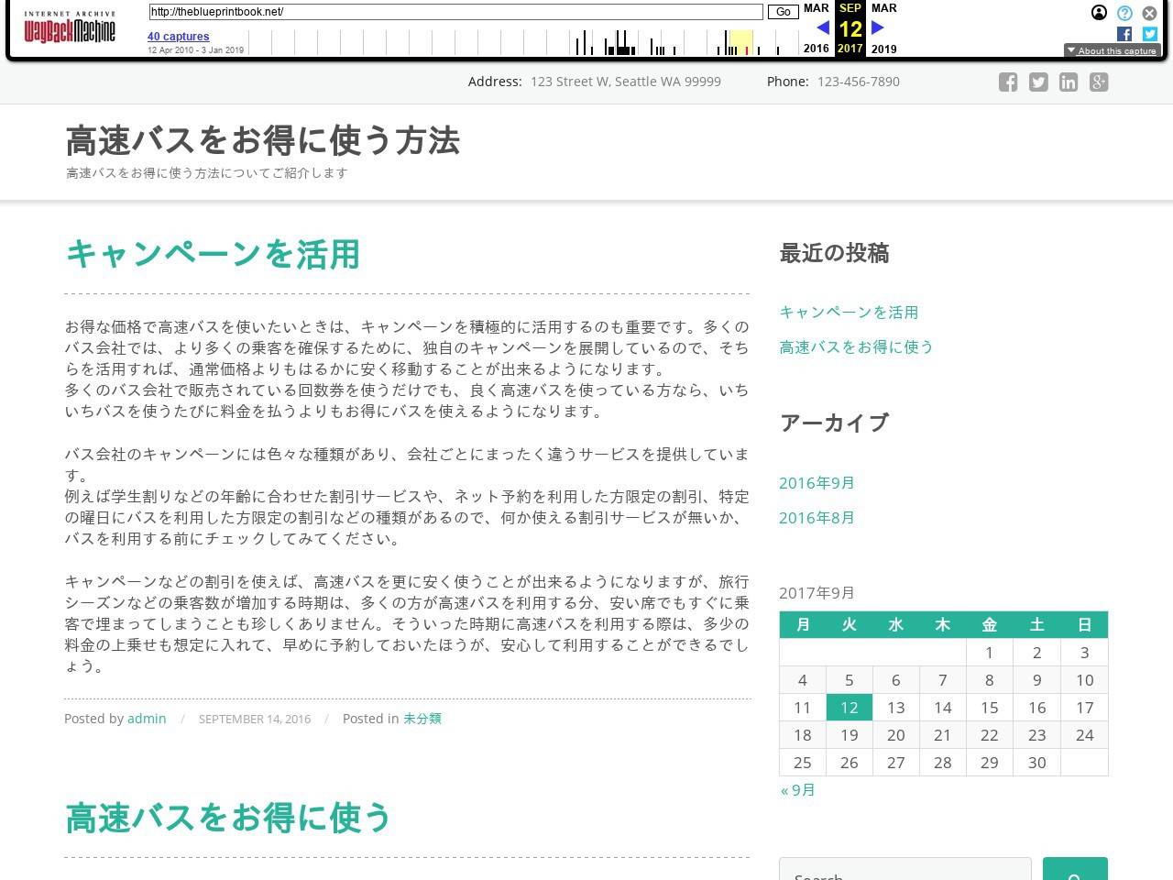Click the Facebook icon in site header

[x=1008, y=82]
